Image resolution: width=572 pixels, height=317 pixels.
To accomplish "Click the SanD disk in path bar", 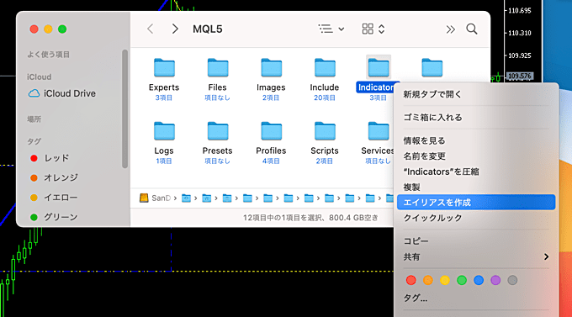I will (156, 198).
